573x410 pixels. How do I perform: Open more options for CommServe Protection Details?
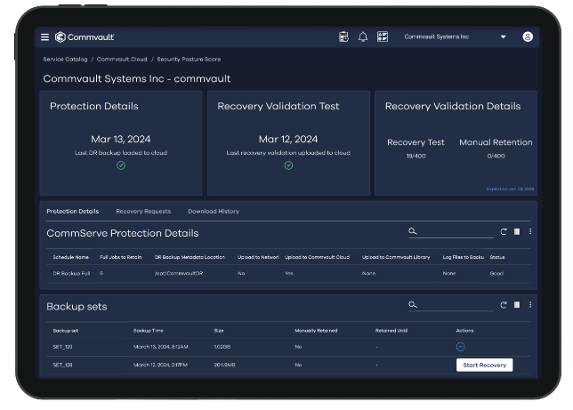point(530,231)
